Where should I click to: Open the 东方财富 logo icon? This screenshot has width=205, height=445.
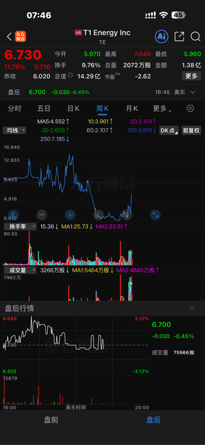21,37
